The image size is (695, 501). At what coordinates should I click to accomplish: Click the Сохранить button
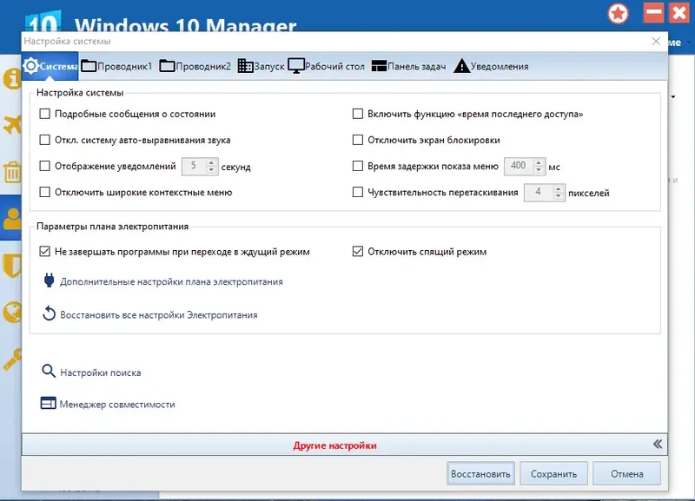coord(554,473)
